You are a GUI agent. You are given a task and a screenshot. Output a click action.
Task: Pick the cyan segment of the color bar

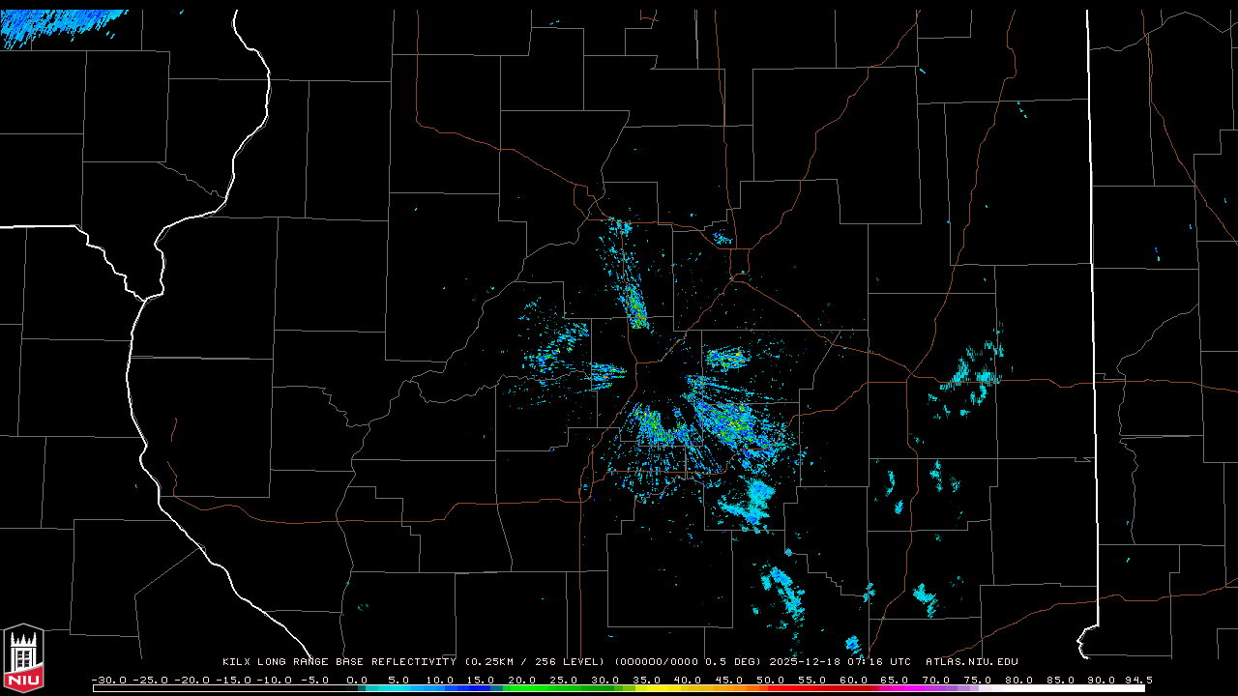click(x=406, y=688)
